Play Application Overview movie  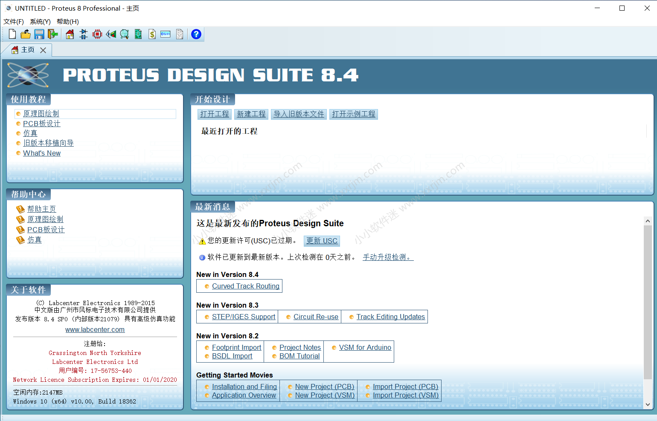(244, 395)
